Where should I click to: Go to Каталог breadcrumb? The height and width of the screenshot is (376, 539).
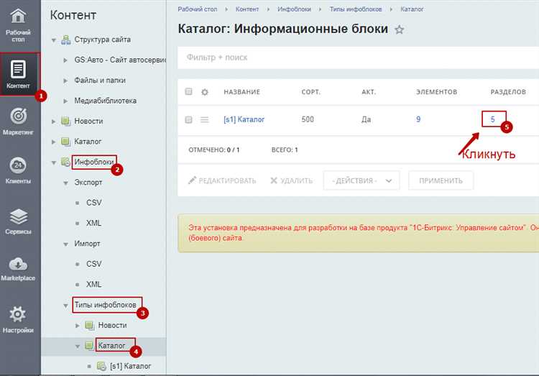412,9
